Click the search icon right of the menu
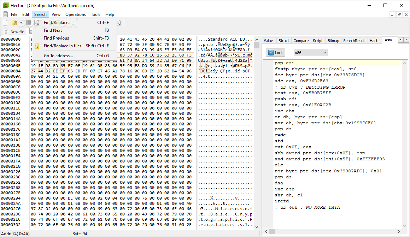 [x=118, y=23]
